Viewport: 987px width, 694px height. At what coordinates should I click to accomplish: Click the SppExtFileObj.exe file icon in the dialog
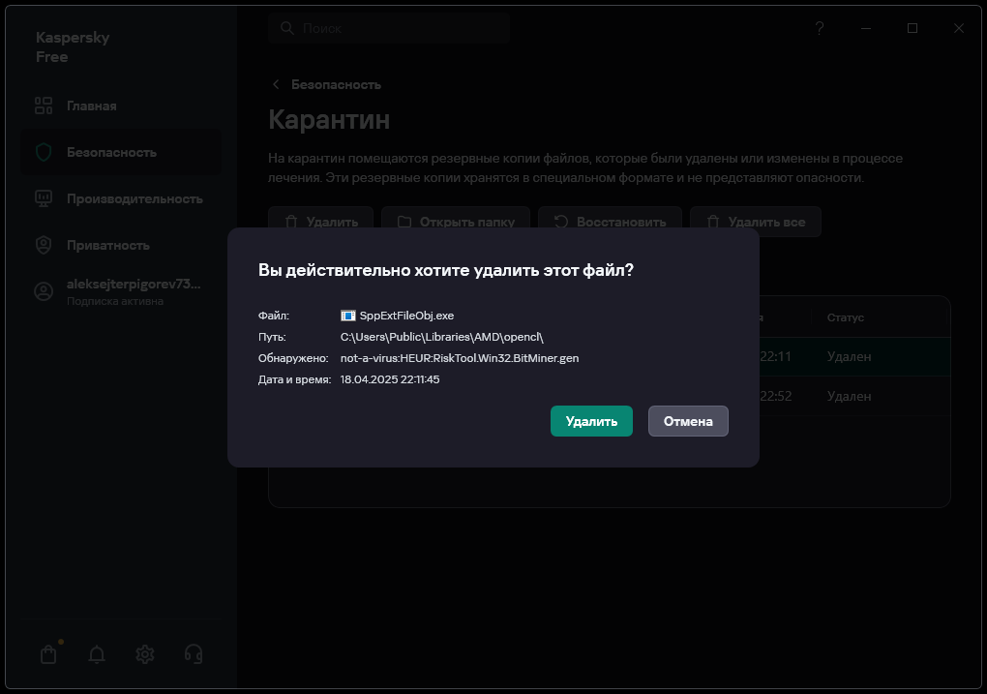pyautogui.click(x=348, y=316)
